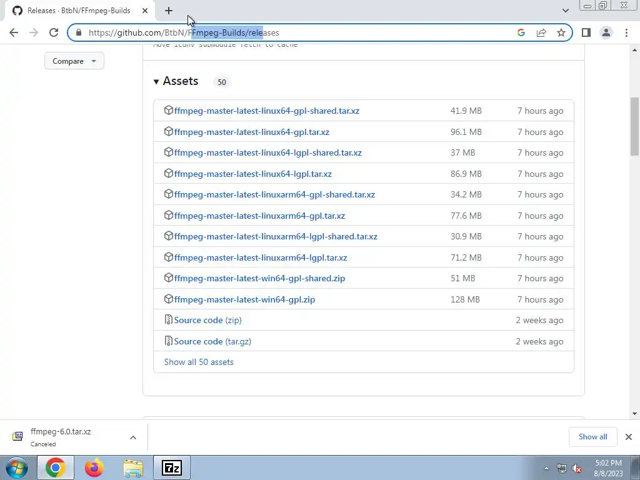The height and width of the screenshot is (480, 640).
Task: Click zip file icon beside Source code (zip)
Action: tap(169, 319)
